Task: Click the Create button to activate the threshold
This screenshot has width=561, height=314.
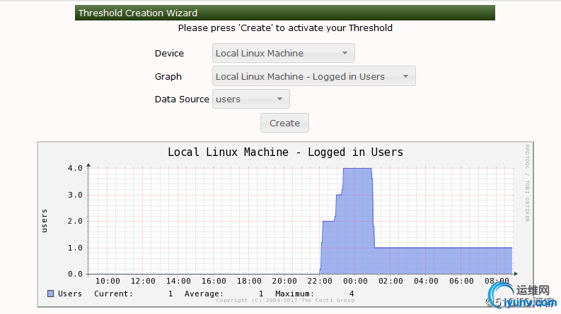Action: tap(284, 123)
